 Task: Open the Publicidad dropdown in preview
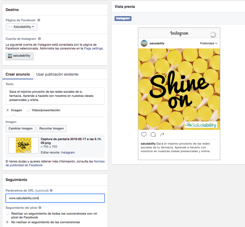pyautogui.click(x=209, y=43)
